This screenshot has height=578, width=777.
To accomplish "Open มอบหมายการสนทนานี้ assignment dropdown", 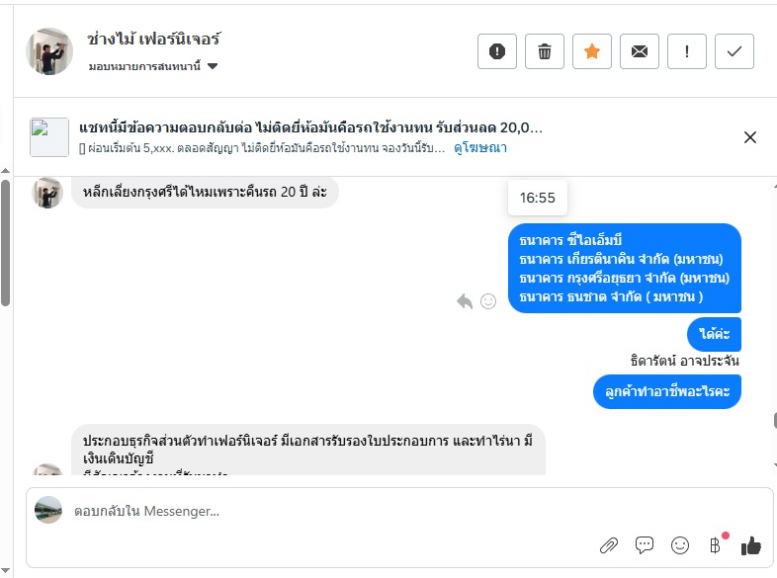I will point(153,66).
